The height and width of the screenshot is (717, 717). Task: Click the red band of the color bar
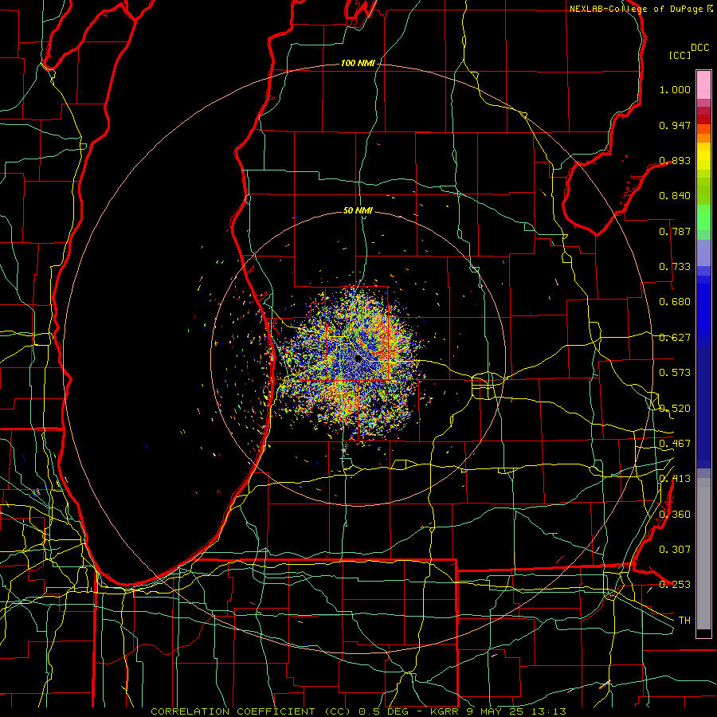tap(703, 119)
